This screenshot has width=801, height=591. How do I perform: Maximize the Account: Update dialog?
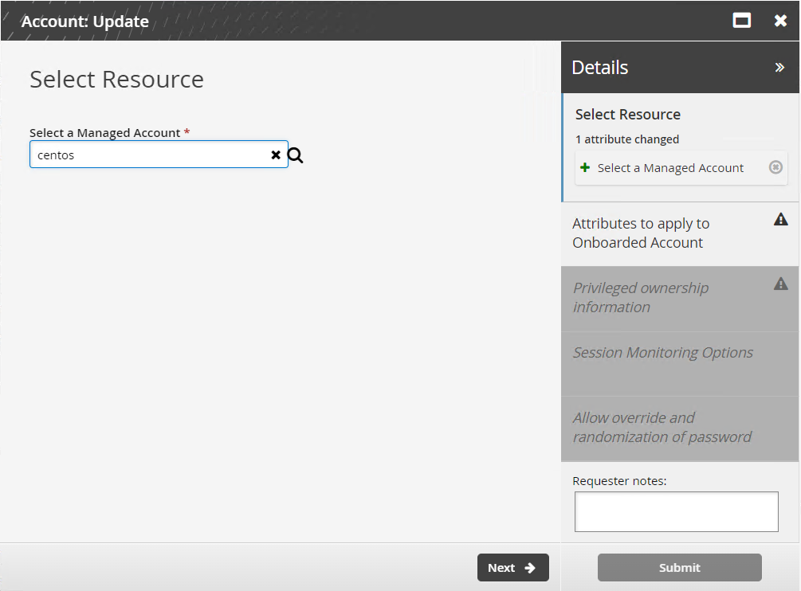click(742, 21)
